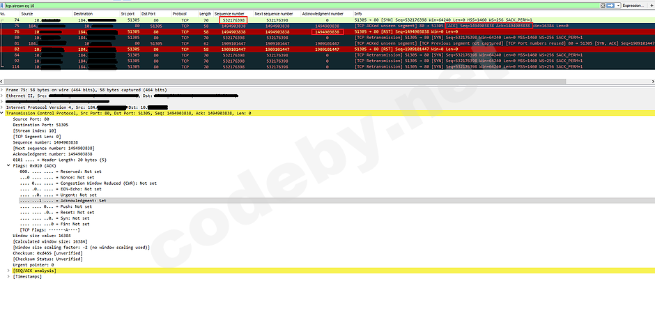The width and height of the screenshot is (655, 318).
Task: Select Reset: Not set flag line
Action: coord(57,213)
